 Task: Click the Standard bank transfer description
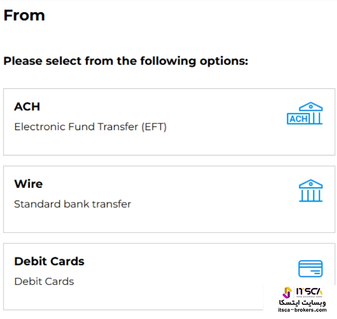click(x=72, y=204)
